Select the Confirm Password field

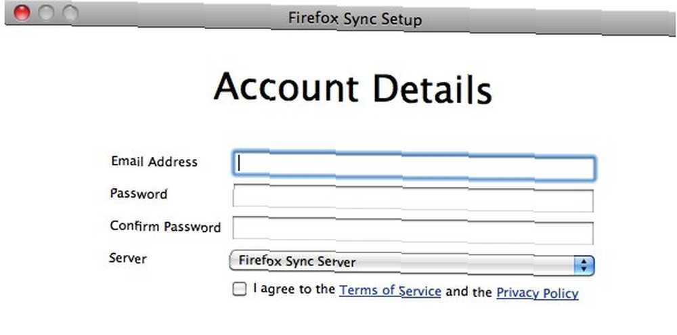click(413, 231)
